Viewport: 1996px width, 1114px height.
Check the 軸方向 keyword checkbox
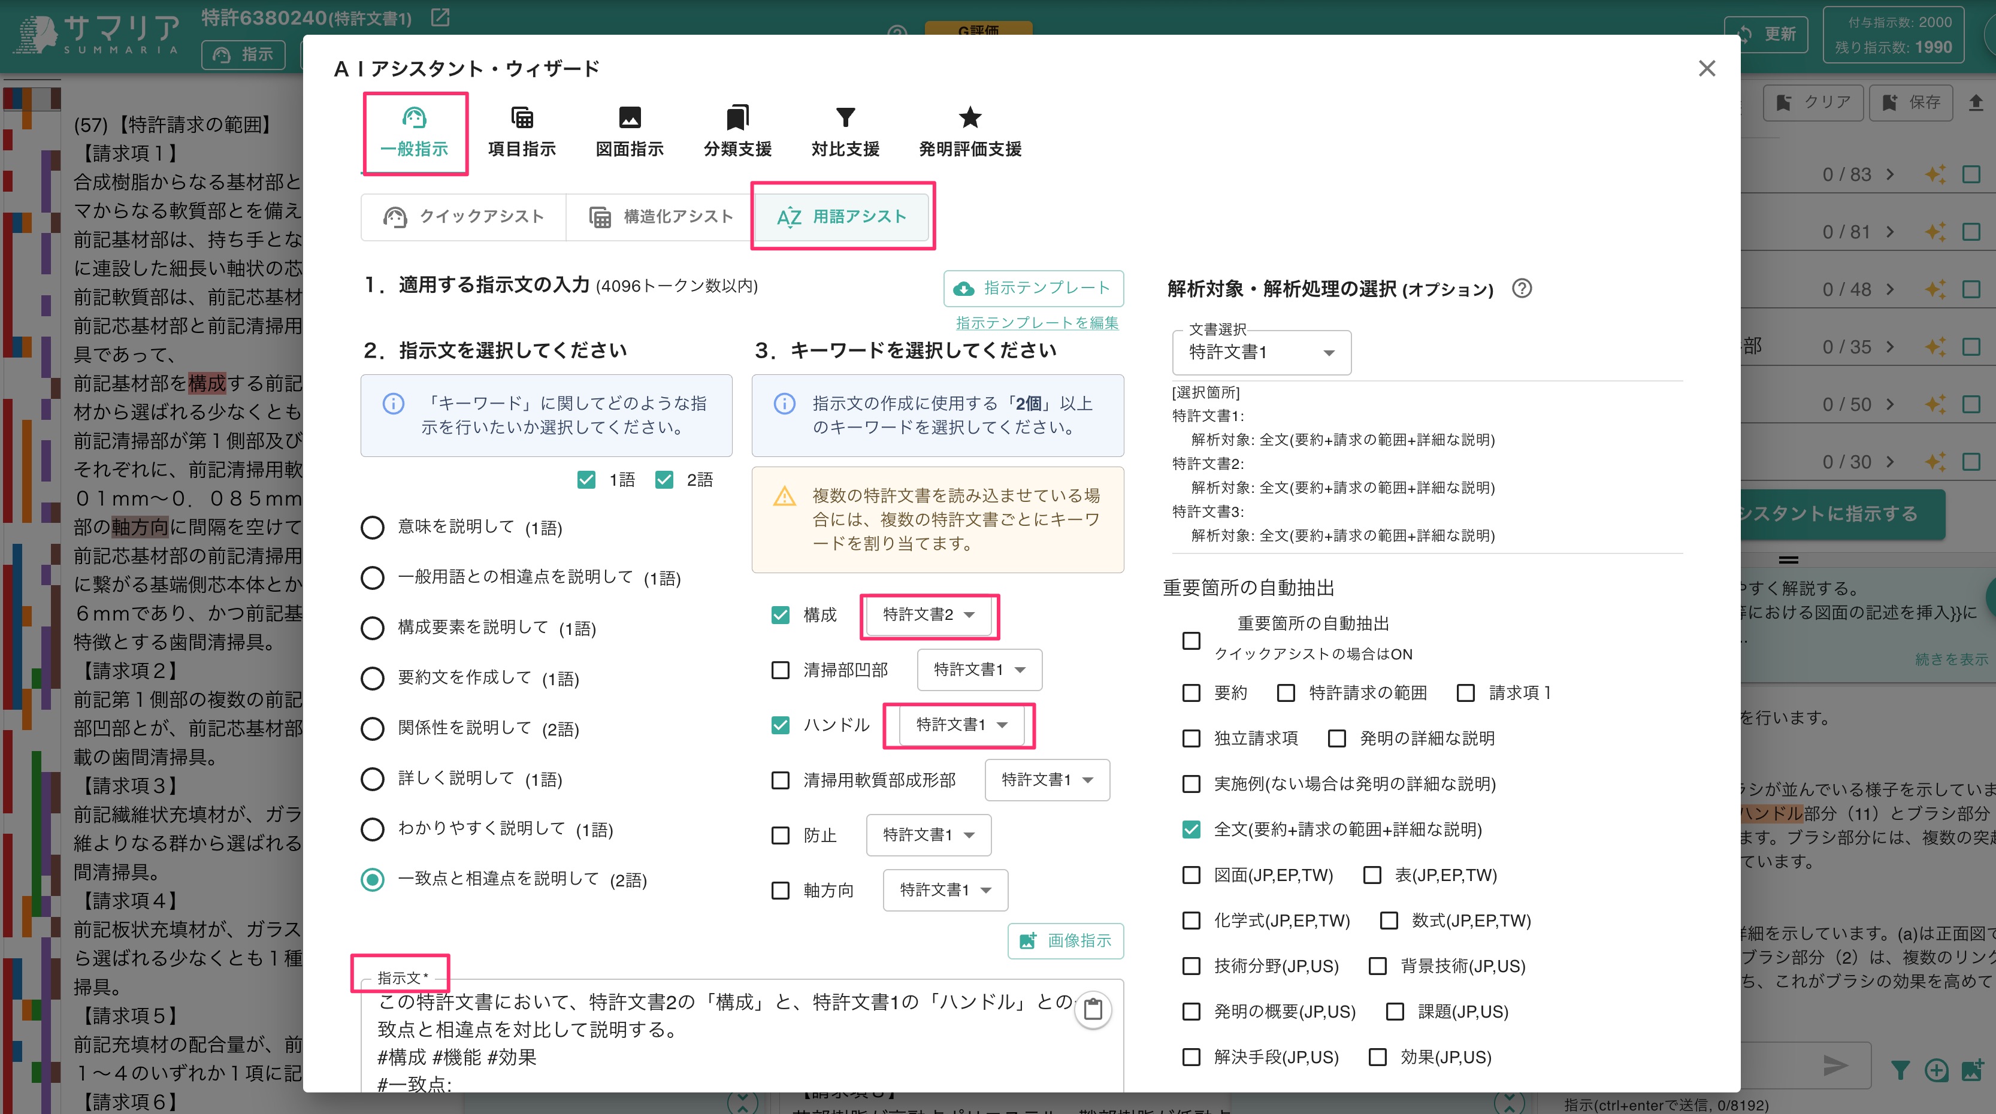[781, 891]
